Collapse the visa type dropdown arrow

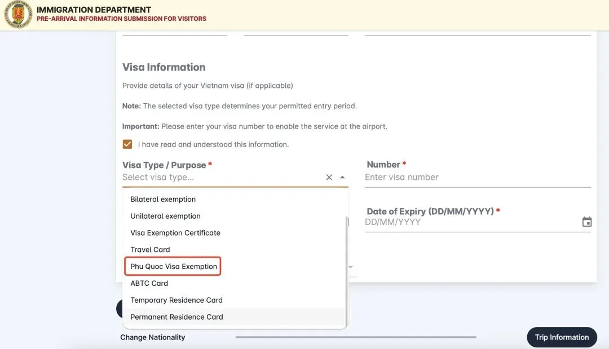click(x=342, y=178)
